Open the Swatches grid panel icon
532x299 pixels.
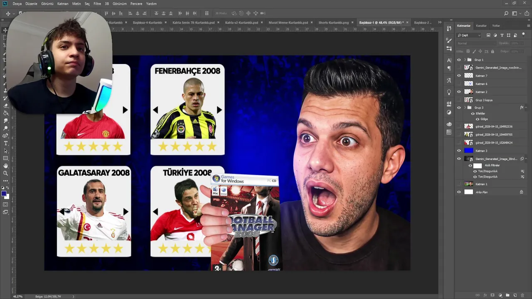[449, 132]
